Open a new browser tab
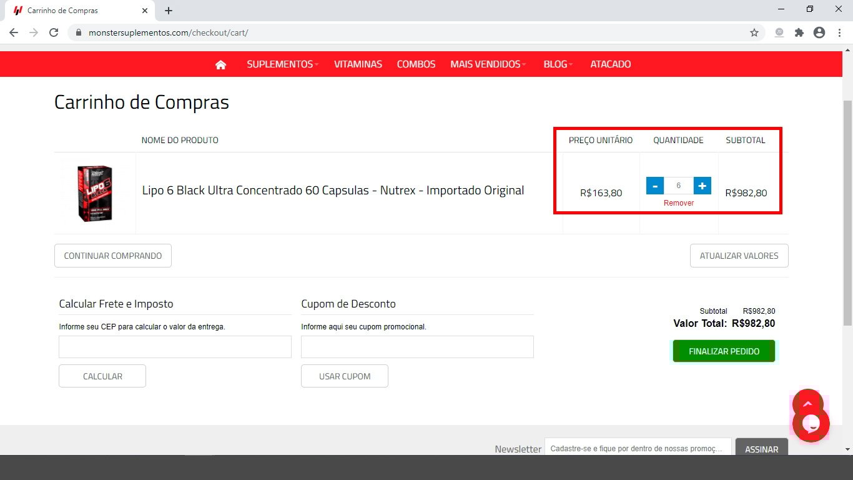The height and width of the screenshot is (480, 853). coord(169,11)
